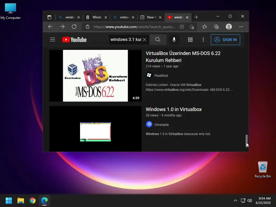The image size is (276, 207).
Task: Click the apps available icon in address bar
Action: [x=182, y=27]
